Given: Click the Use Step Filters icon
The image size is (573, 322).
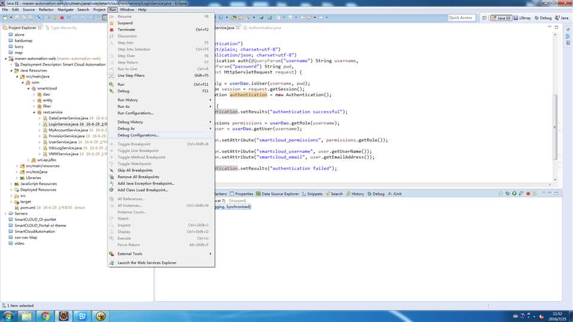Looking at the screenshot, I should coord(112,76).
